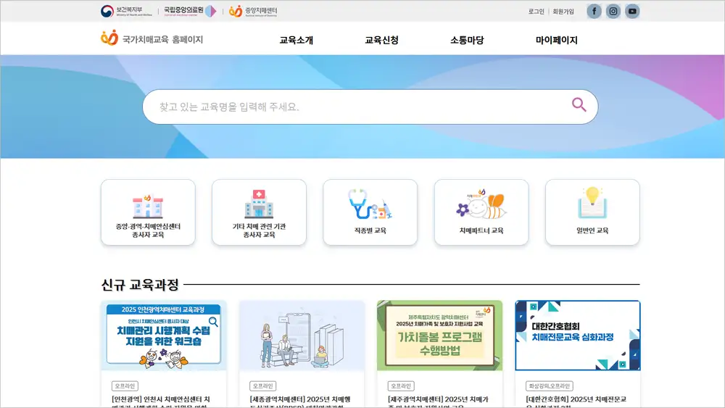Open 직종별 교육 stethoscope icon
This screenshot has width=725, height=408.
370,205
